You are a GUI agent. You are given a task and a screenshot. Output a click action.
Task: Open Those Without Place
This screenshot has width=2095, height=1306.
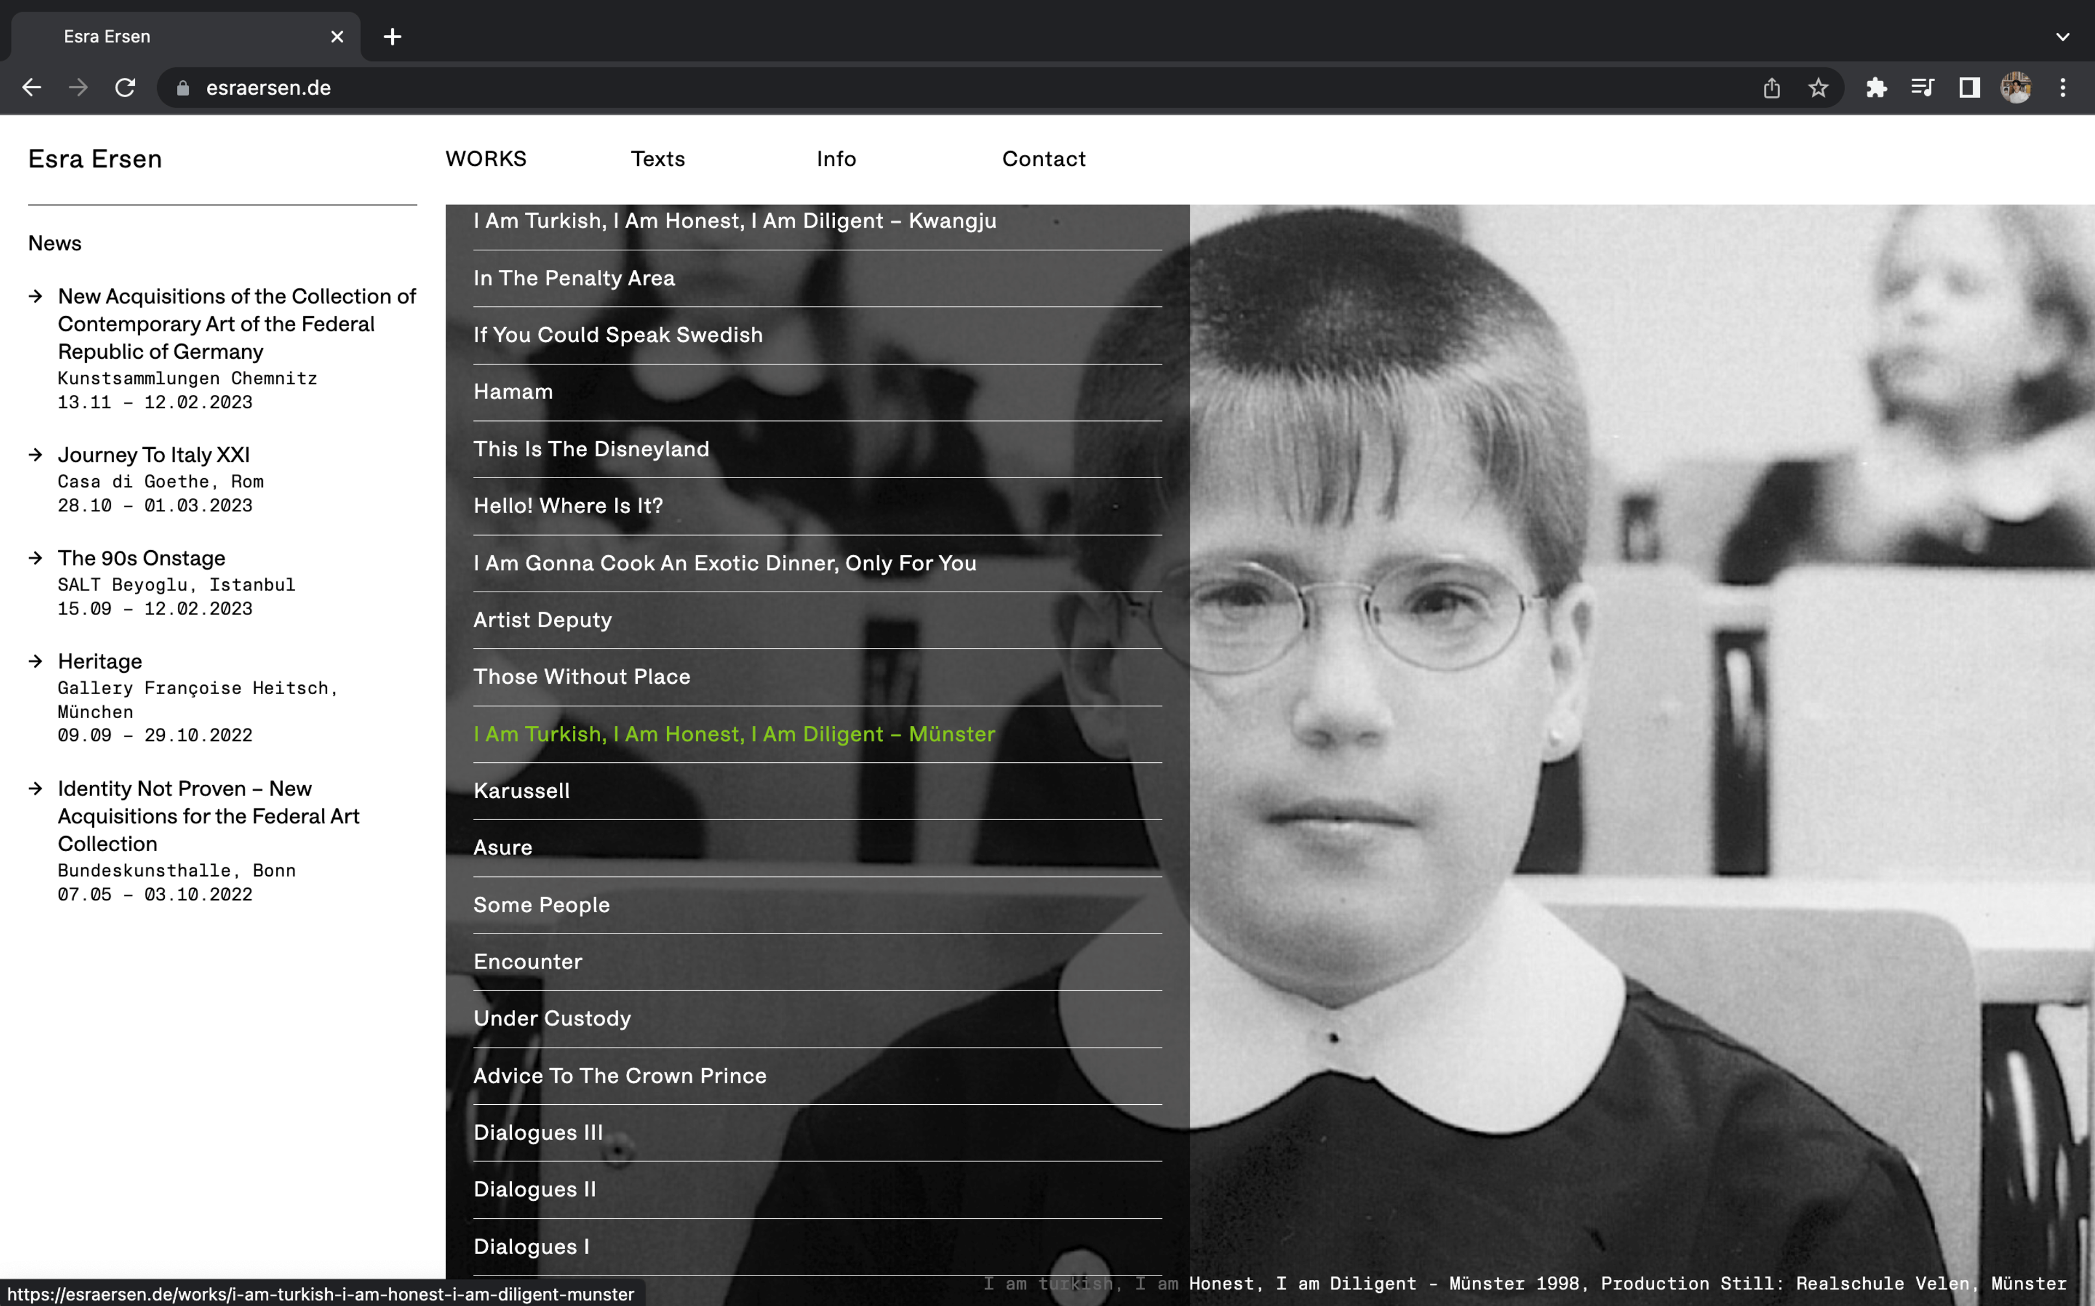coord(582,677)
